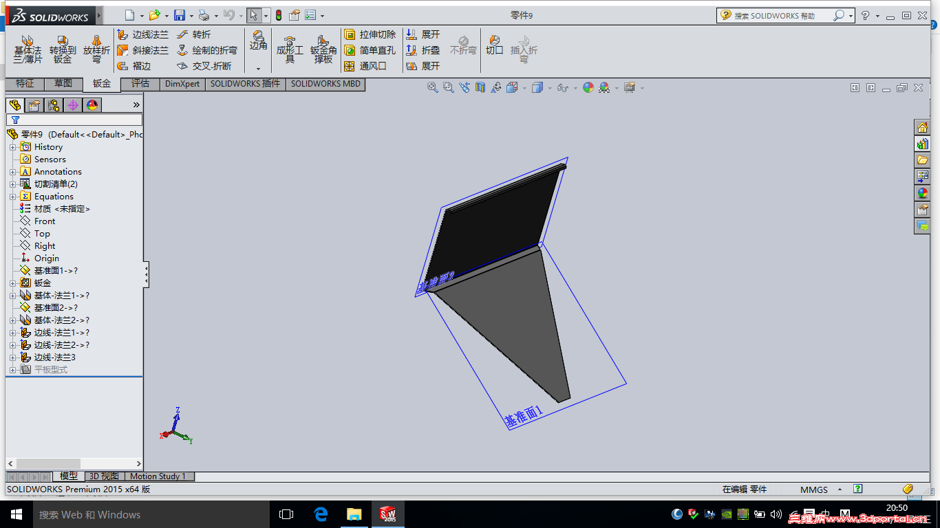Click the 绘制的折弯 sketched bend tool

206,50
